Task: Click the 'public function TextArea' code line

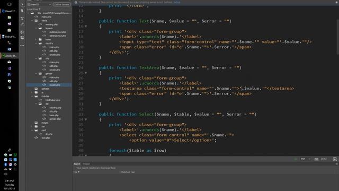Action: [170, 68]
